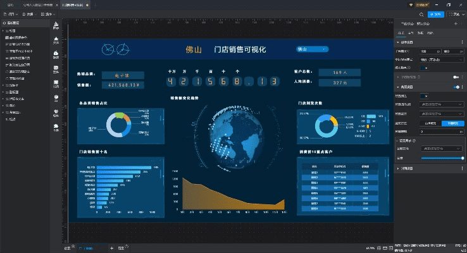Expand the greyed-out properties section
Screen dimensions: 467x253
pos(398,77)
